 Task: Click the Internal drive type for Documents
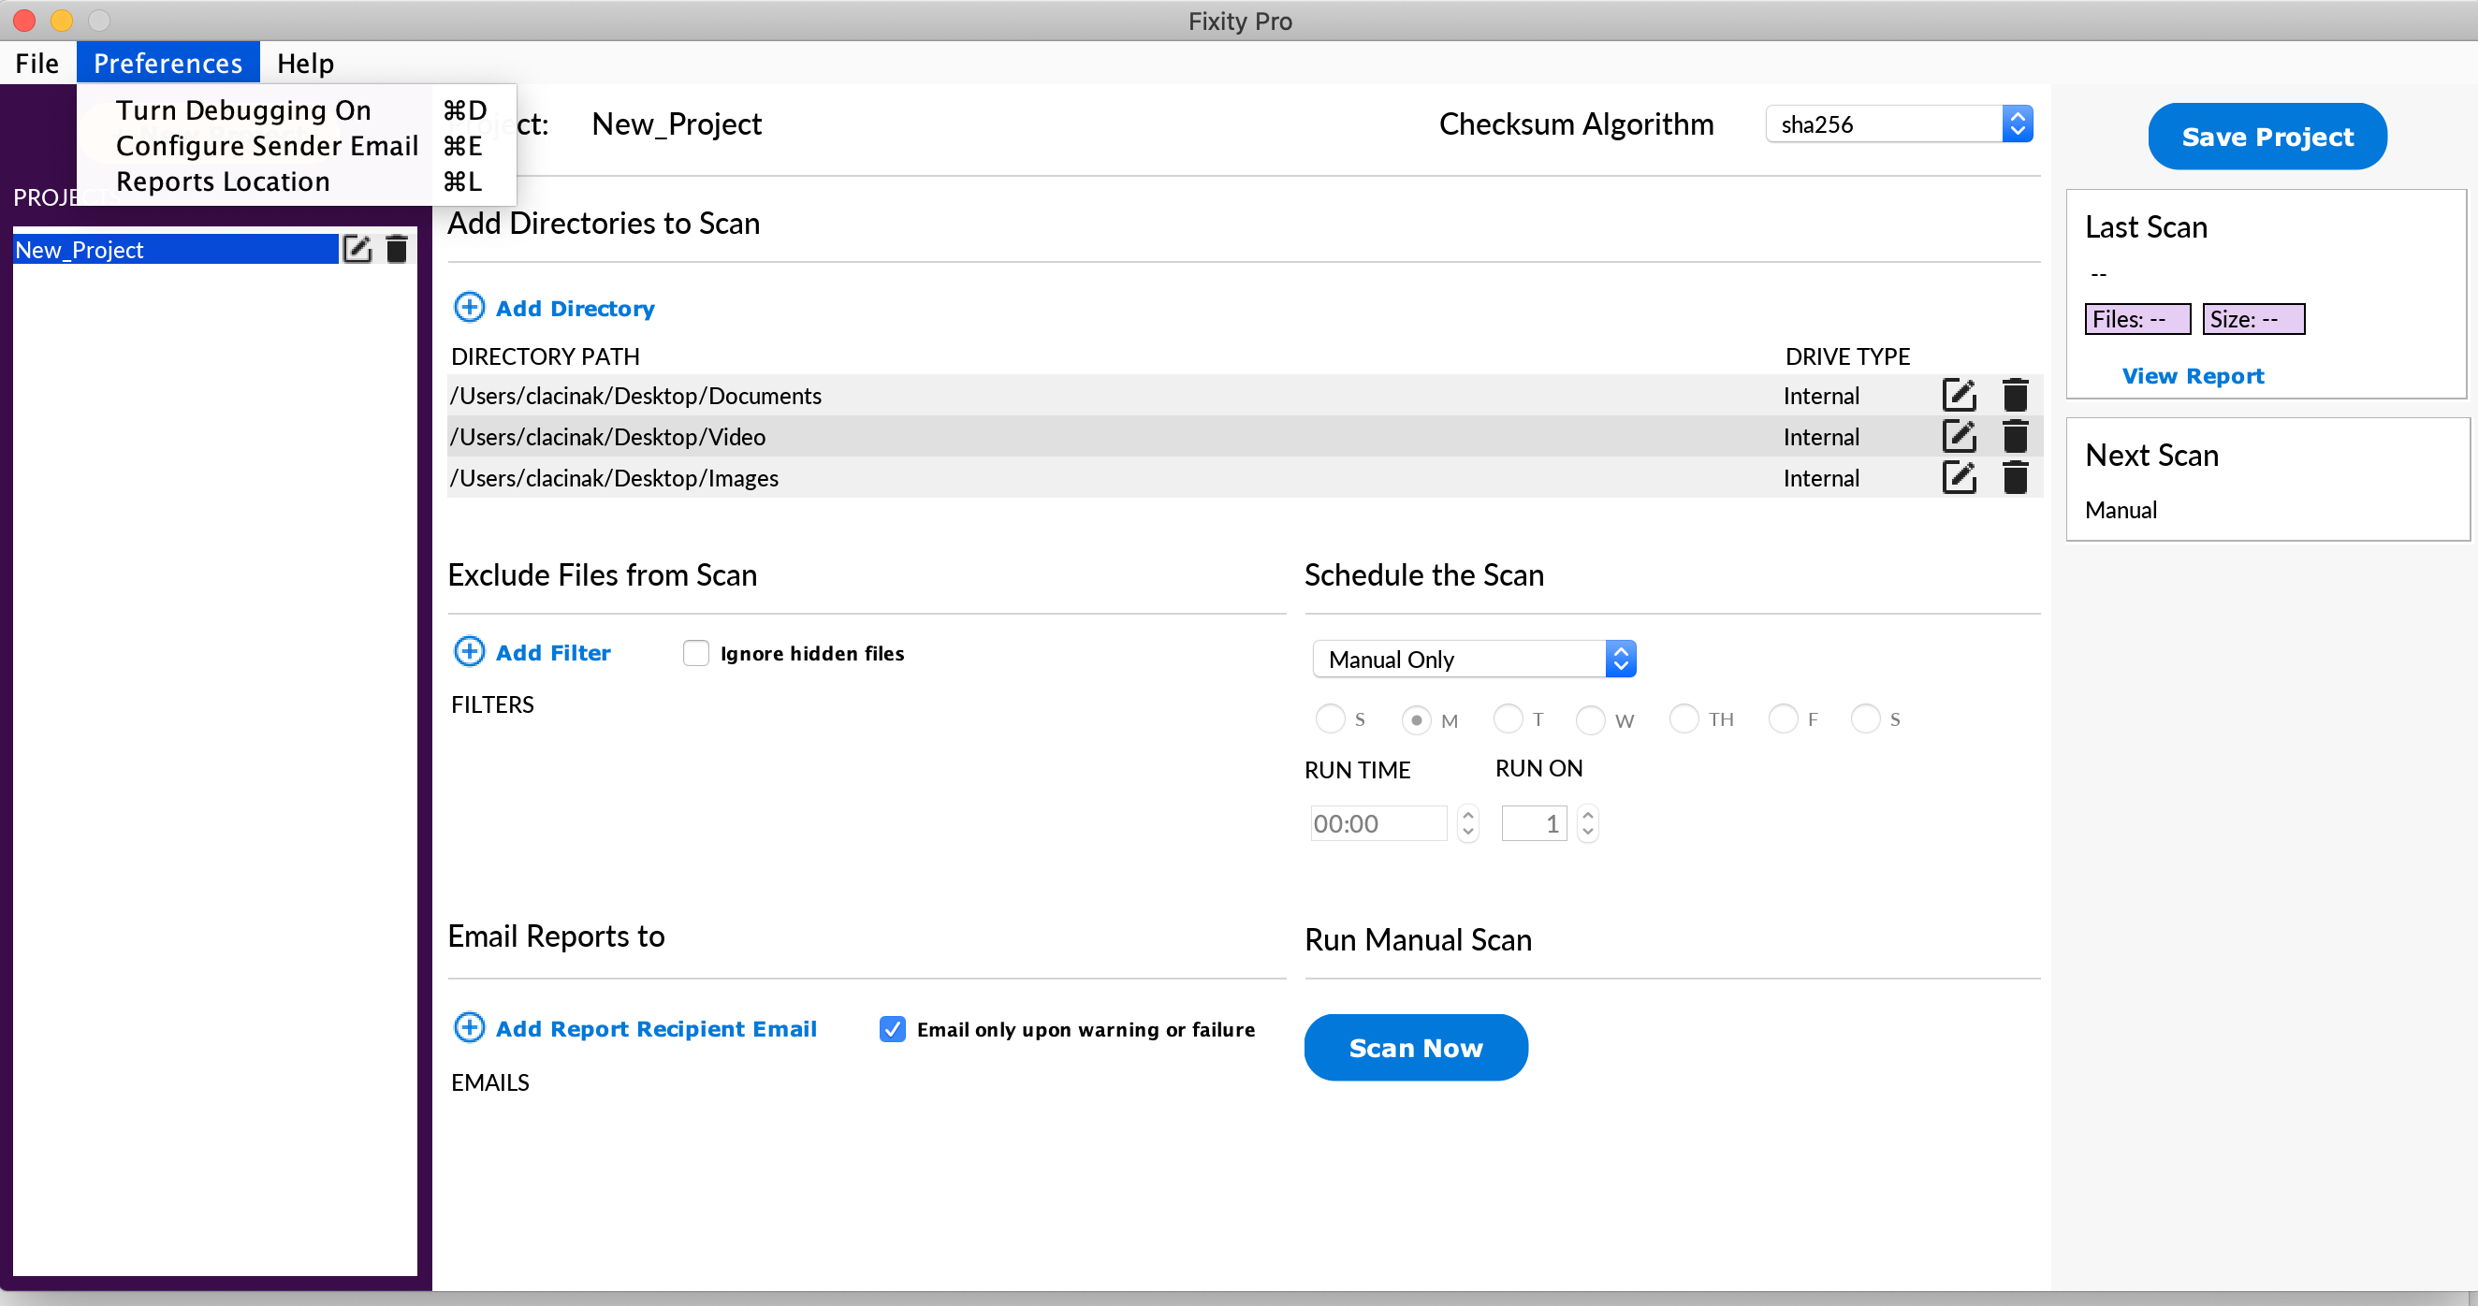(x=1821, y=396)
